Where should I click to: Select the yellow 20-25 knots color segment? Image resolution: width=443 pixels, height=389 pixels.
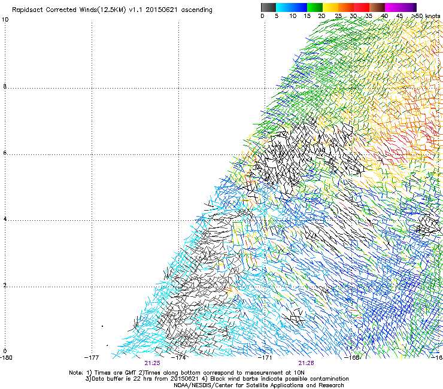330,7
